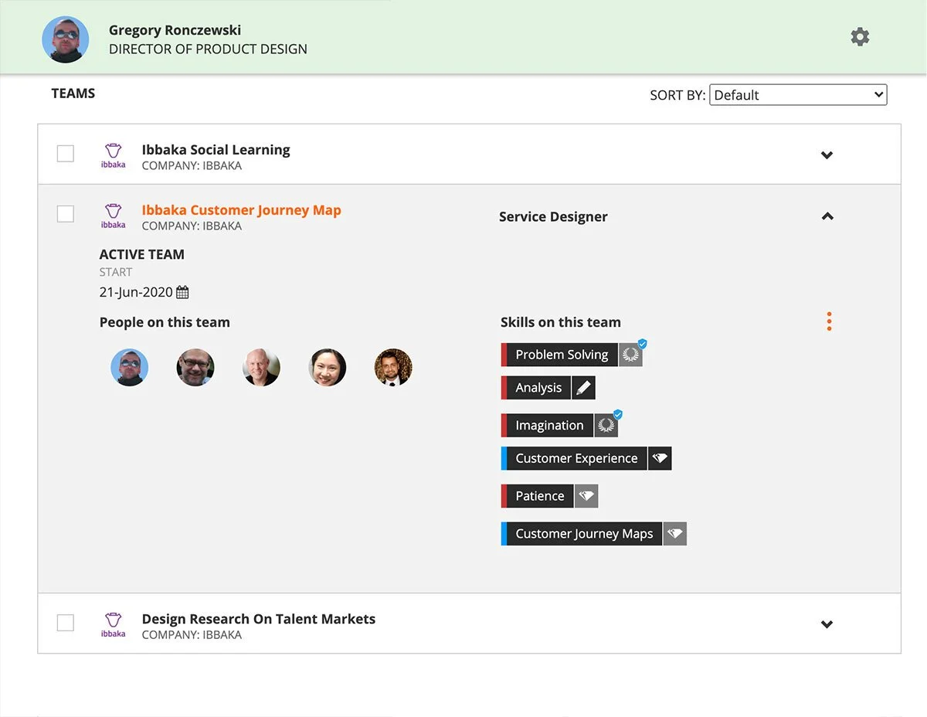This screenshot has width=927, height=717.
Task: Click the Customer Experience skill tag
Action: pyautogui.click(x=574, y=458)
